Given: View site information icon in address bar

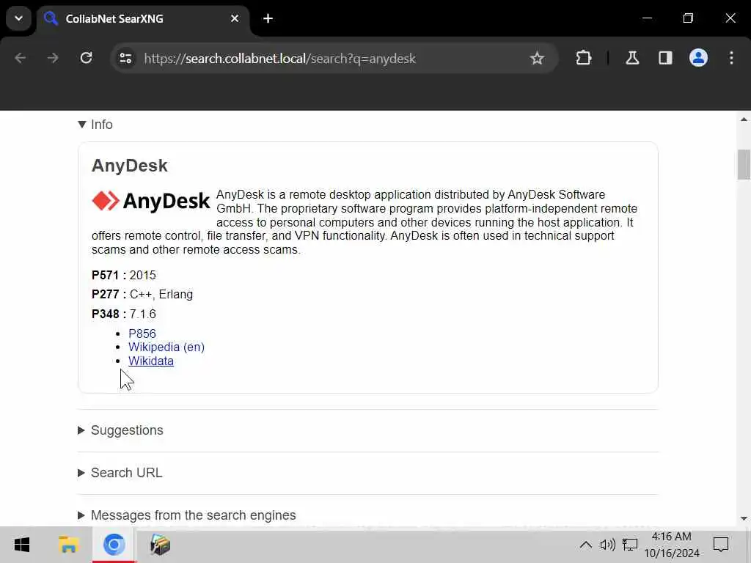Looking at the screenshot, I should point(125,59).
